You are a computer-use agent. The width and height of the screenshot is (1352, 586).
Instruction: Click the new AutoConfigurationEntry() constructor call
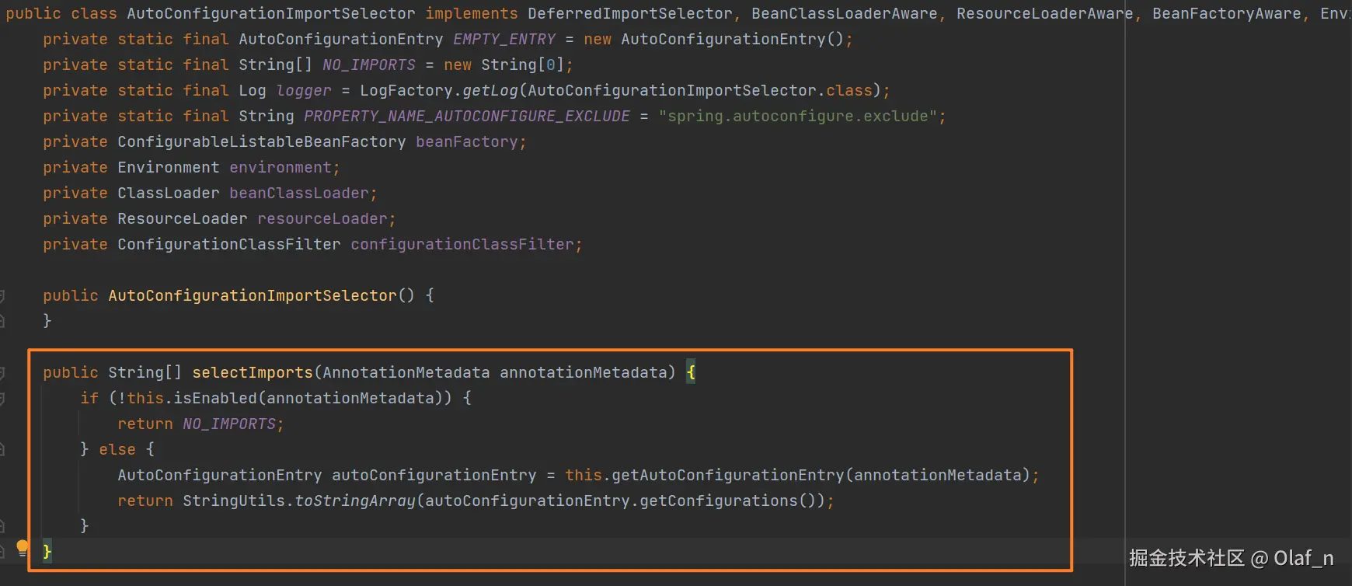tap(714, 39)
